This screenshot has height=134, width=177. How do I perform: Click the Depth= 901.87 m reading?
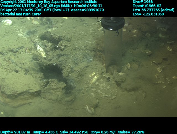click(15, 132)
